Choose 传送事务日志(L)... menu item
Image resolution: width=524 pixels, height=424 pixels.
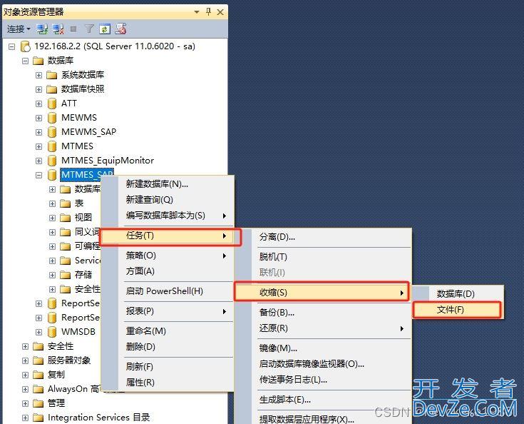[x=322, y=380]
